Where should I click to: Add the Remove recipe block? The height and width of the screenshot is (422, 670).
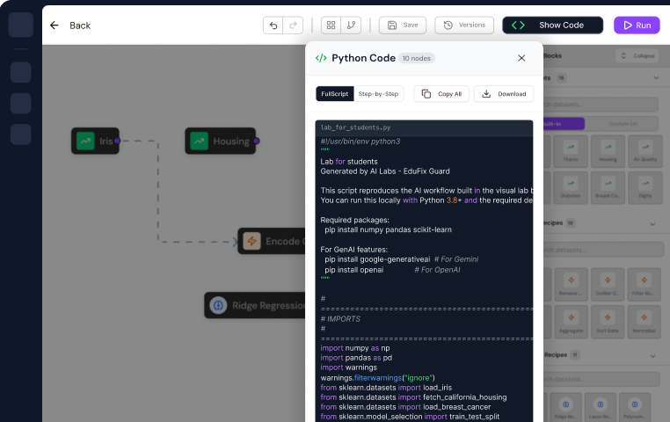point(571,285)
